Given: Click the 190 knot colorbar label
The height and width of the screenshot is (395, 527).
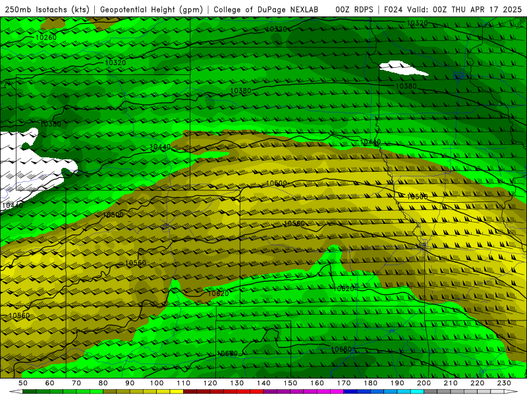Looking at the screenshot, I should pos(397,383).
